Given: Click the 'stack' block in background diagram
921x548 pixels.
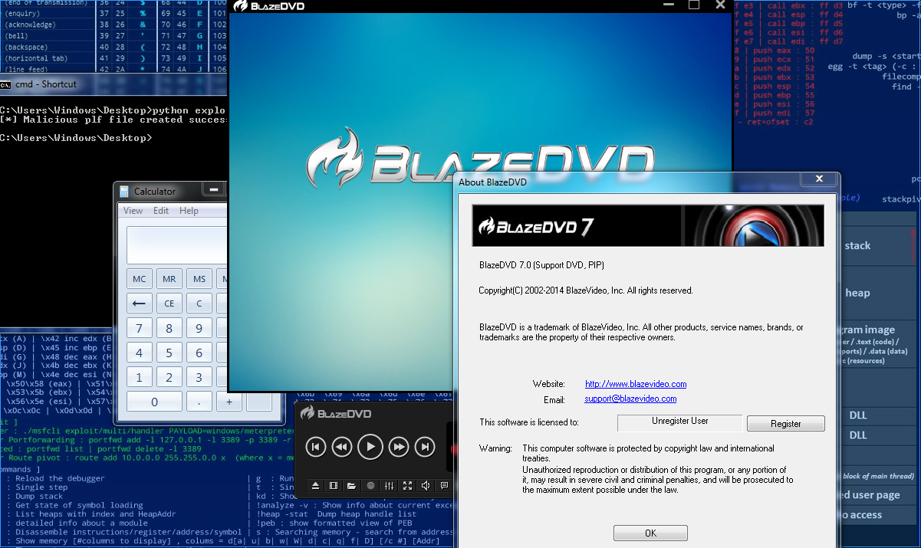Looking at the screenshot, I should coord(878,246).
